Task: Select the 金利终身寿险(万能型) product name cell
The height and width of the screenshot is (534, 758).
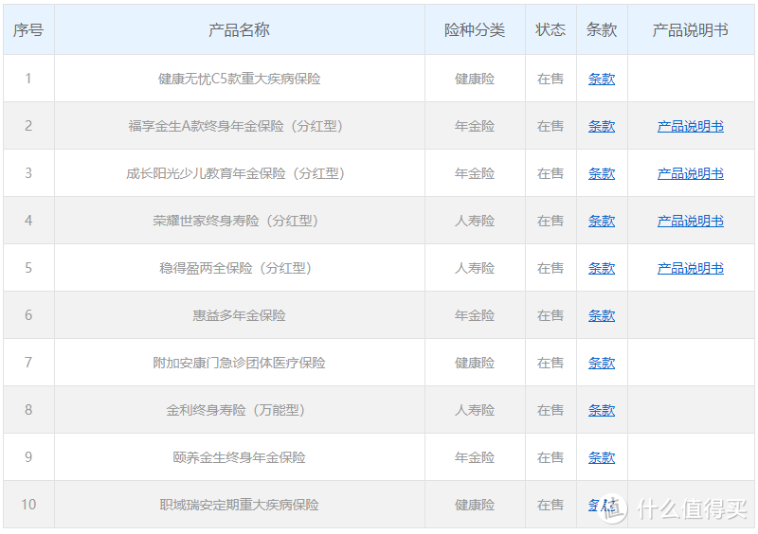Action: coord(239,411)
